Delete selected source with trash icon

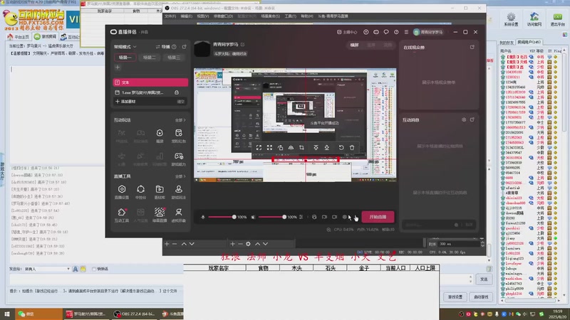(352, 148)
